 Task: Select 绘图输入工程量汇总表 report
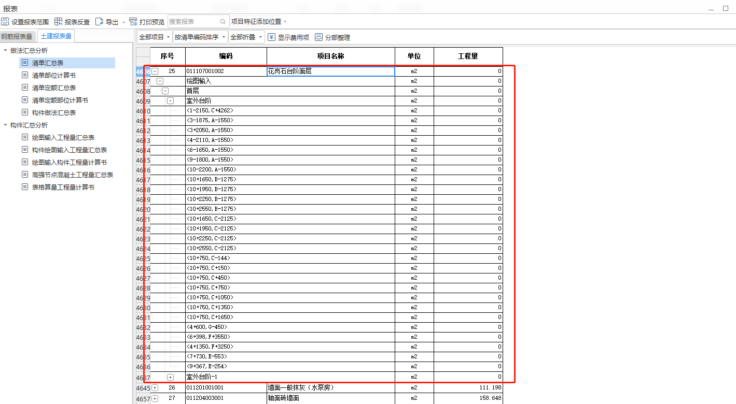click(x=63, y=137)
